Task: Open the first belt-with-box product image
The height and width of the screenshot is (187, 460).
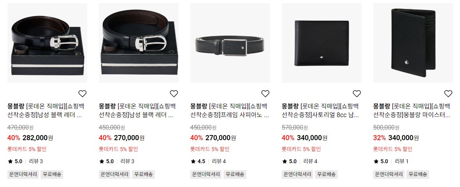Action: pos(47,43)
